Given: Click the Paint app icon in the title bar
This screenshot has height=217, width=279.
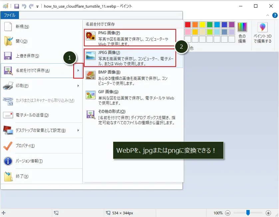Looking at the screenshot, I should click(x=6, y=6).
